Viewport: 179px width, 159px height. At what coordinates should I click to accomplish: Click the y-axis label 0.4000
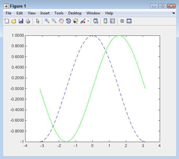point(18,67)
